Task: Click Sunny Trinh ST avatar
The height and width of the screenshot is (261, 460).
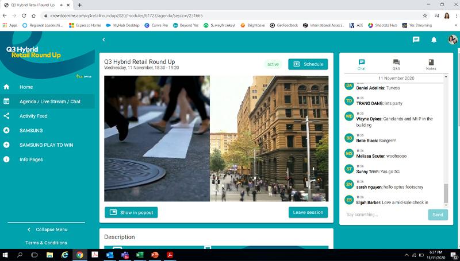Action: pyautogui.click(x=349, y=169)
